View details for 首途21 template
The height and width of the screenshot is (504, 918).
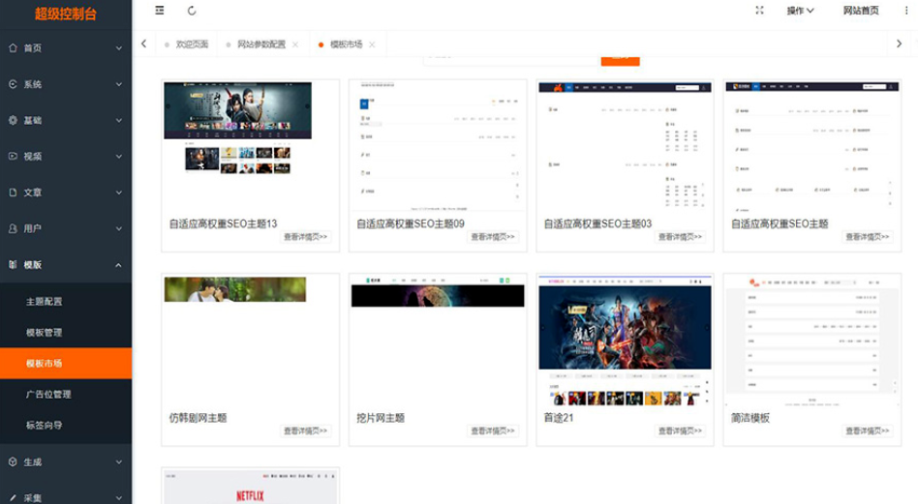coord(680,430)
